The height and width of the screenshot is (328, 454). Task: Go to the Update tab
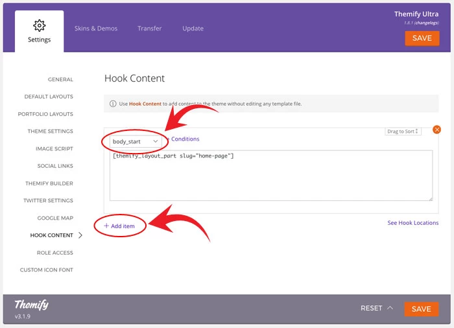tap(193, 29)
